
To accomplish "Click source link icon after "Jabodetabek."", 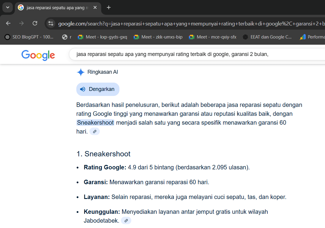I will pyautogui.click(x=126, y=221).
